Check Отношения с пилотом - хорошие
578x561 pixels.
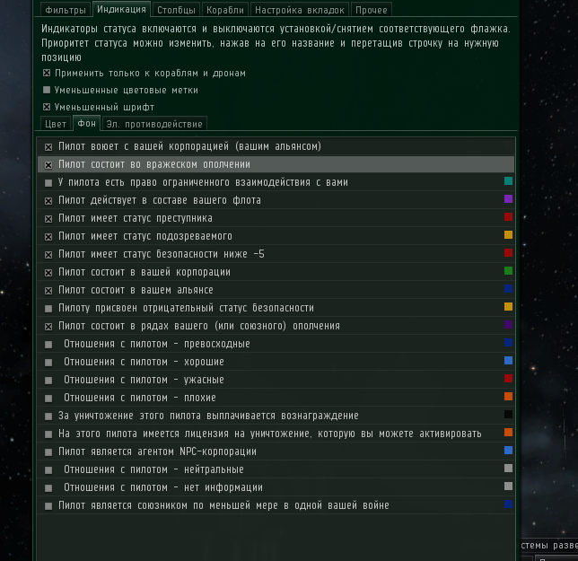pyautogui.click(x=48, y=363)
